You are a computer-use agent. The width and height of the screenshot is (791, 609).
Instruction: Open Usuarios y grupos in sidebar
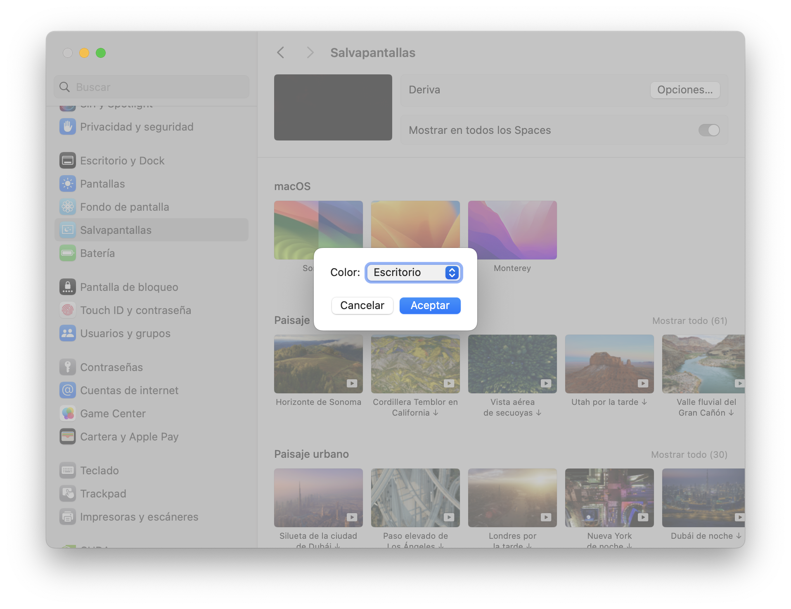125,333
